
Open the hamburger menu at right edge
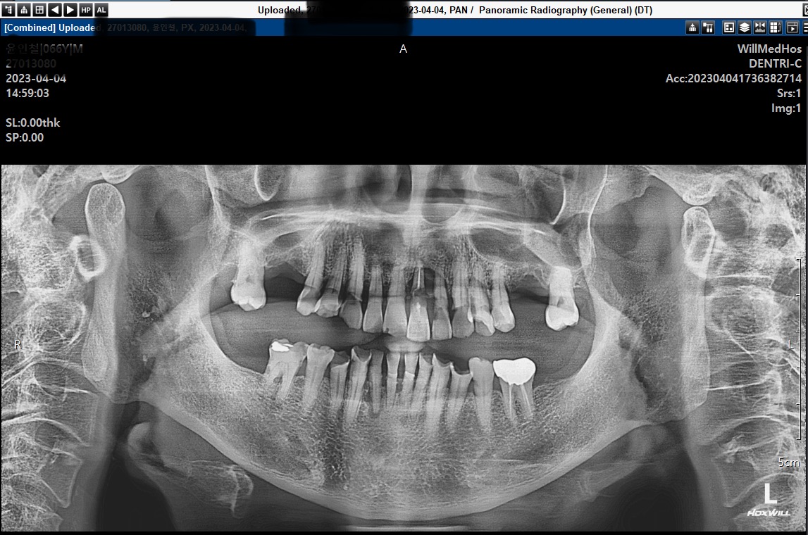804,27
